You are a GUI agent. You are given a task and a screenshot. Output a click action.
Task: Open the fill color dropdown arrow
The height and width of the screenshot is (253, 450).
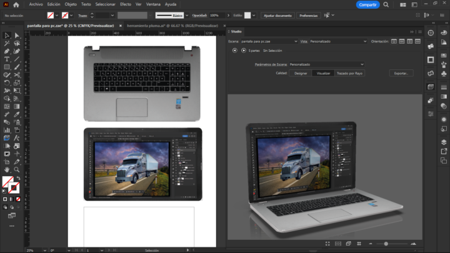tap(57, 16)
